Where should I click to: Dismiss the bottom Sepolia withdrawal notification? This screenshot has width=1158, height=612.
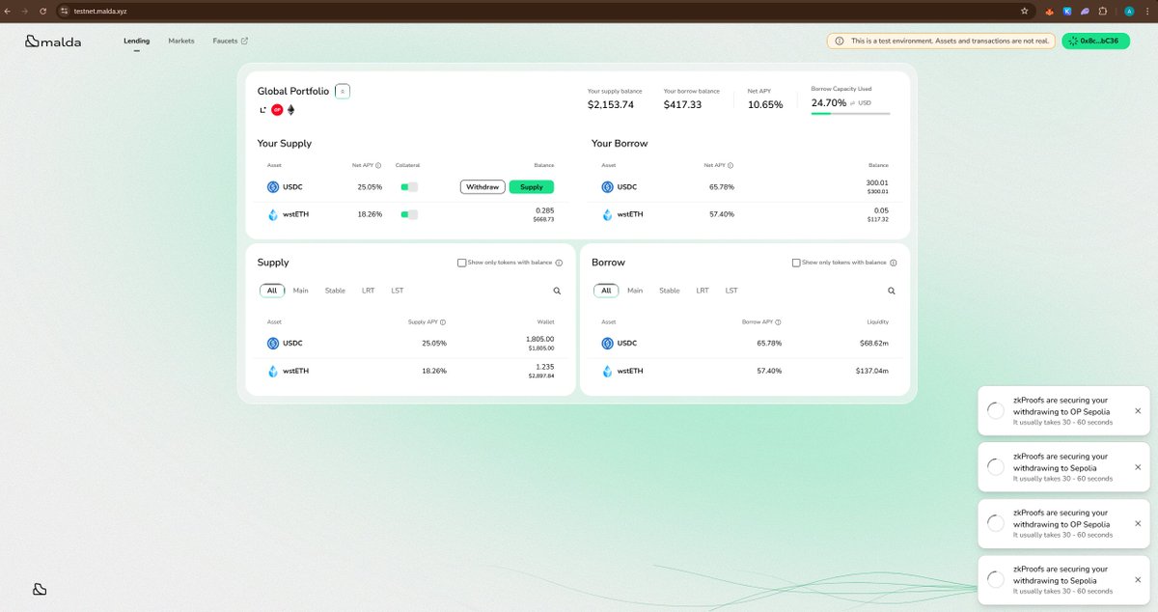coord(1138,579)
